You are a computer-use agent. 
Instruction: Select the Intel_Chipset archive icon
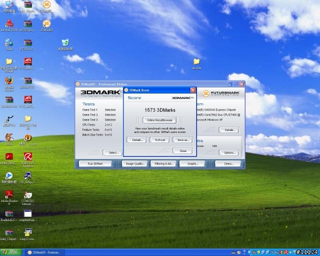pos(9,235)
